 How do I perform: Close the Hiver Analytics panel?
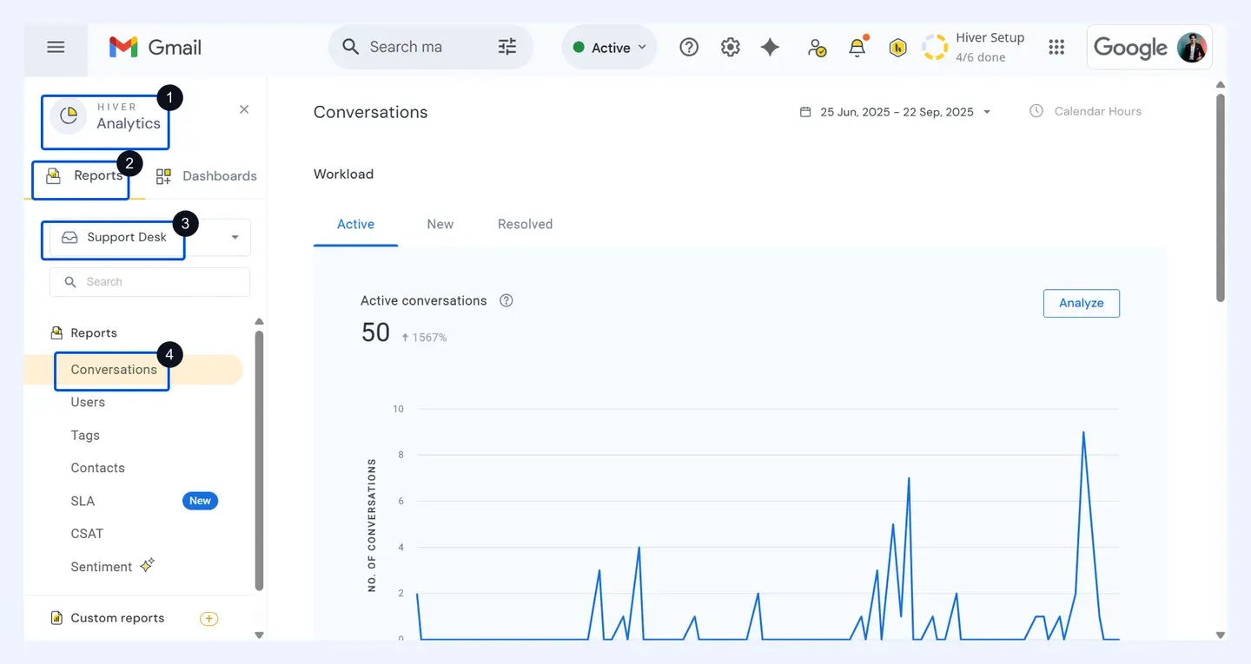click(244, 109)
